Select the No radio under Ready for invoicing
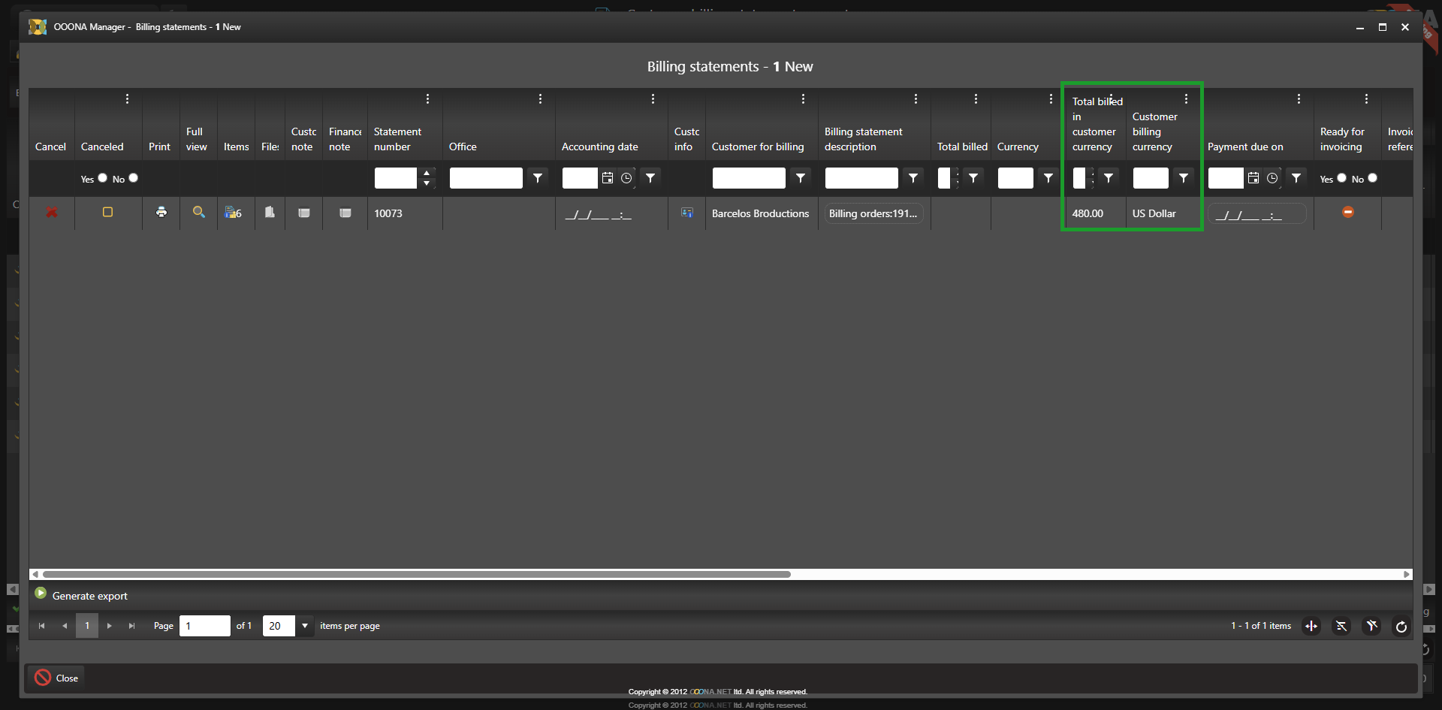This screenshot has width=1442, height=710. coord(1372,178)
